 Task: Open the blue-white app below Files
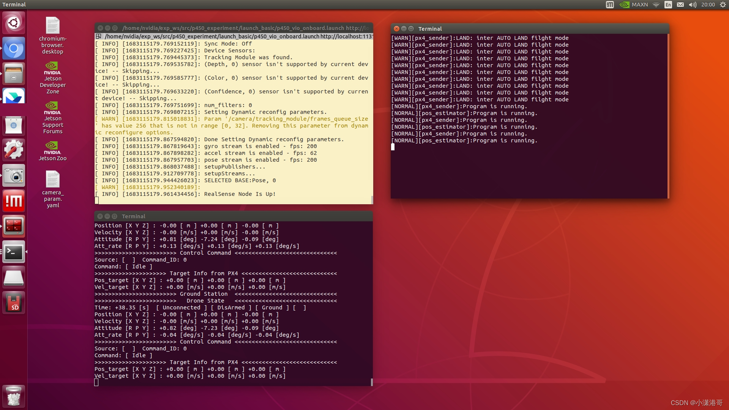point(14,96)
